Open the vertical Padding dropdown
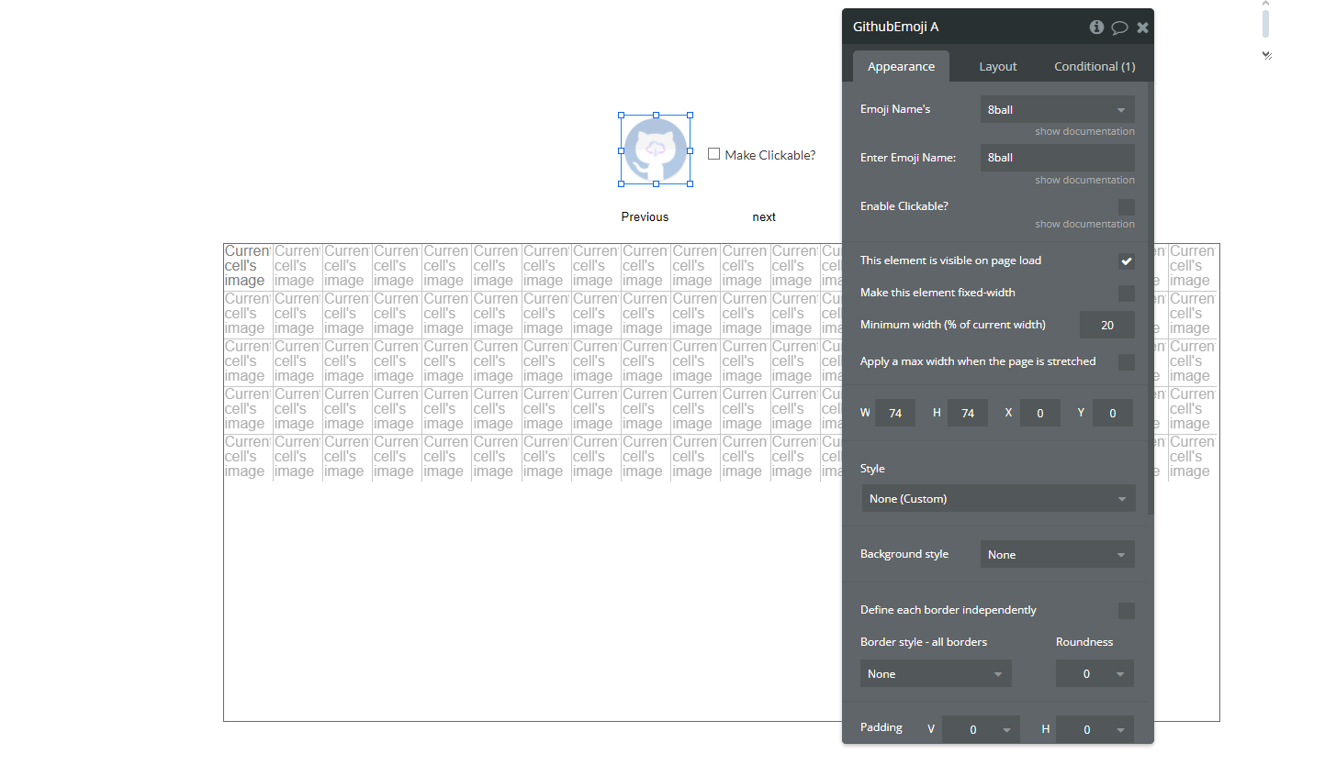The image size is (1336, 765). 981,728
